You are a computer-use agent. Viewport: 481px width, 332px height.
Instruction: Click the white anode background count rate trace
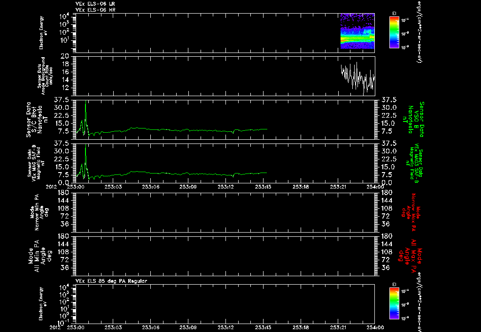pos(357,78)
